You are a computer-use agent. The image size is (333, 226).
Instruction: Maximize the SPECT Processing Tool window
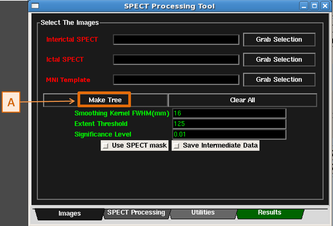[x=315, y=6]
